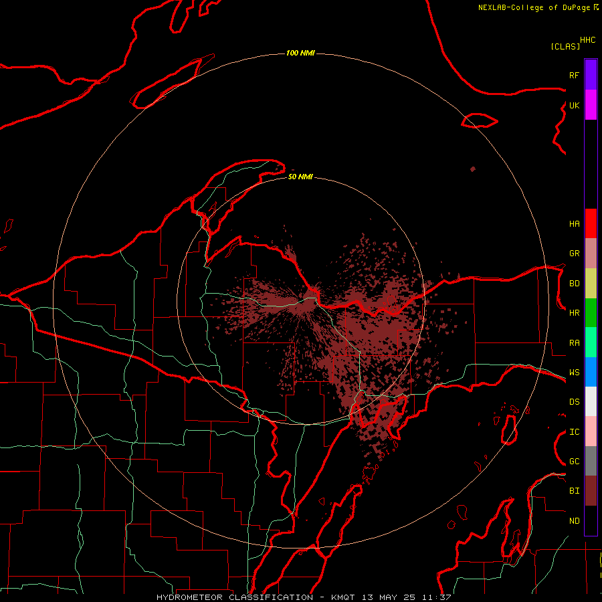Click the HHC product code label
602x602 pixels.
(588, 40)
